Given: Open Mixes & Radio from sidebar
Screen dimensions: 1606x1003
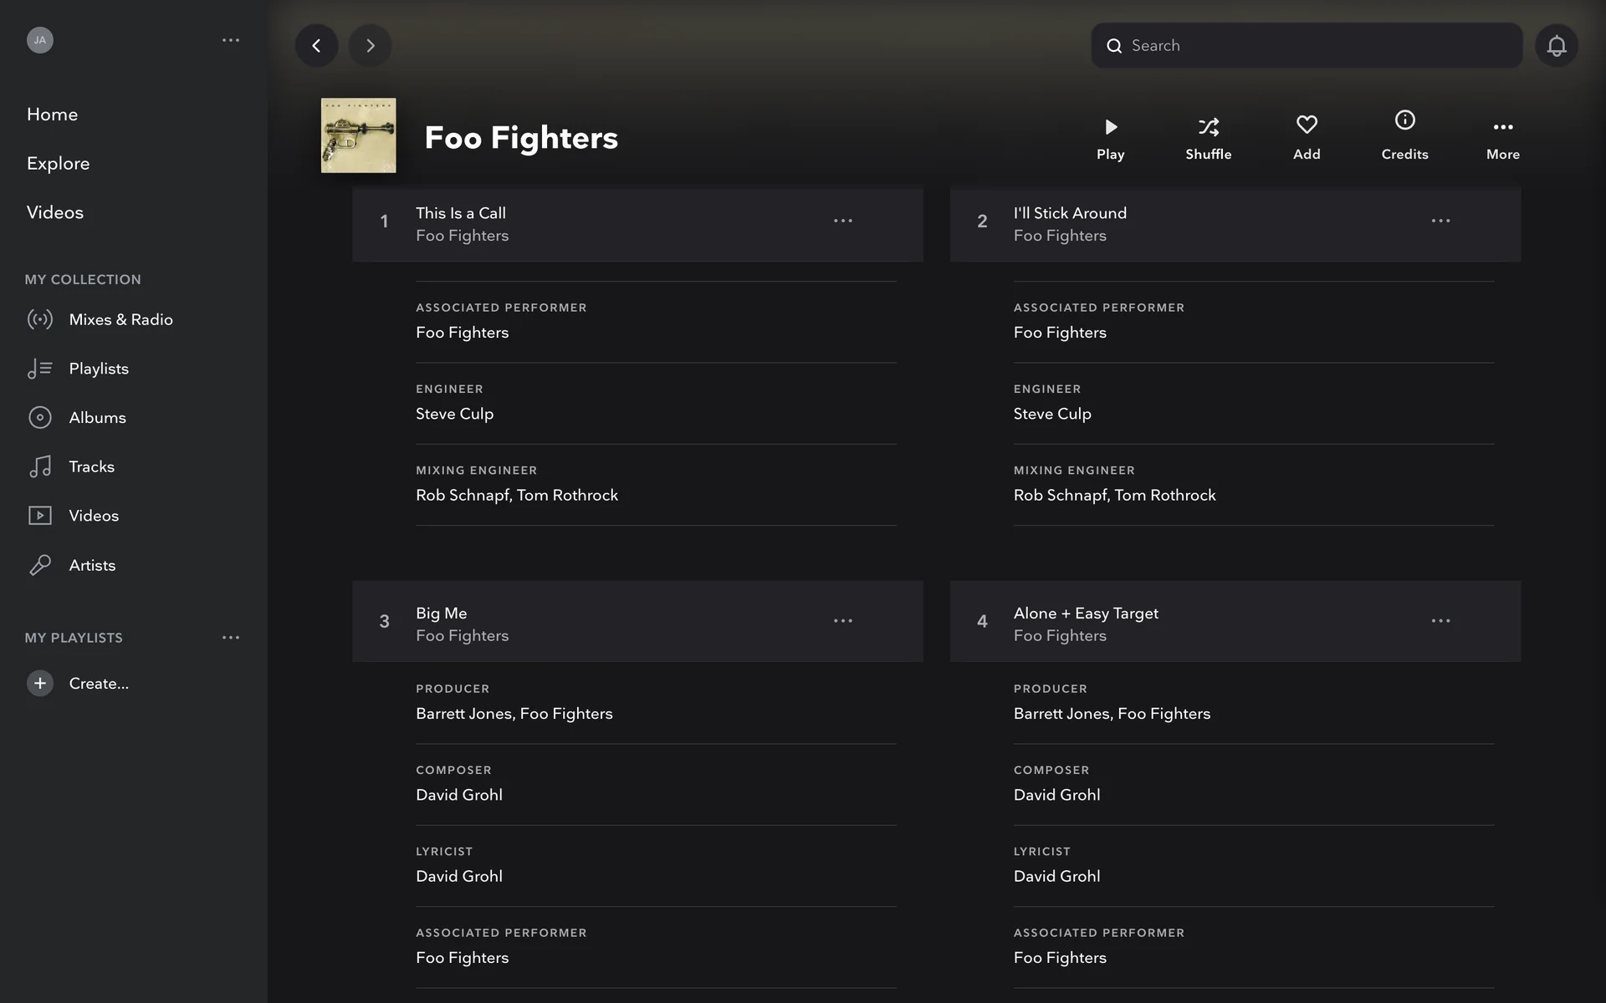Looking at the screenshot, I should point(120,319).
